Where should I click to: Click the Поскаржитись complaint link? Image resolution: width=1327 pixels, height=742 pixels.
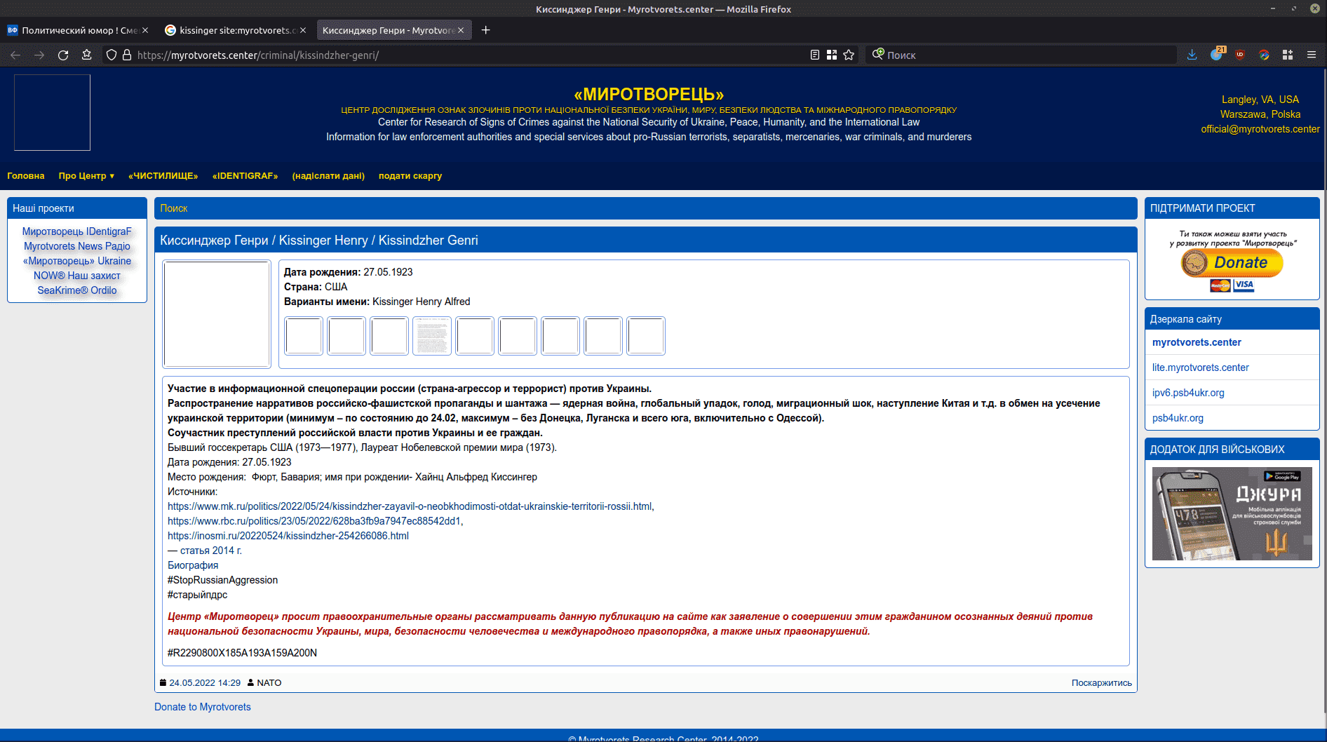click(1102, 683)
